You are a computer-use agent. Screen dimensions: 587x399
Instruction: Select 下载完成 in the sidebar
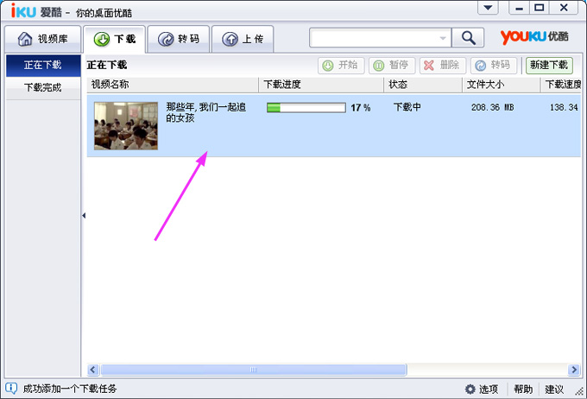point(43,88)
